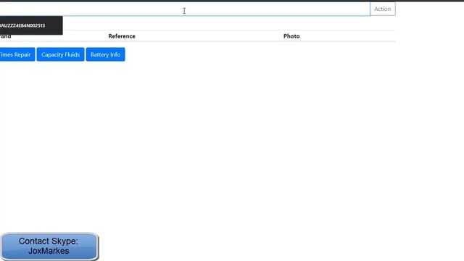Show Battery Info
This screenshot has width=464, height=261.
click(x=105, y=54)
